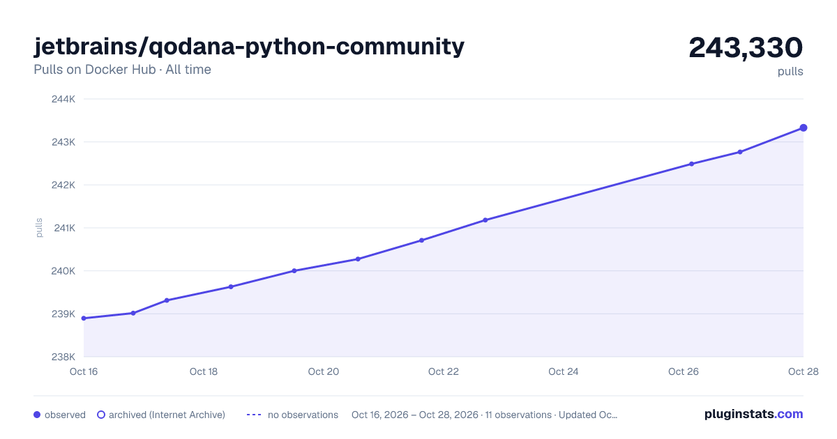Select the latest data point on Oct 28

pos(804,128)
